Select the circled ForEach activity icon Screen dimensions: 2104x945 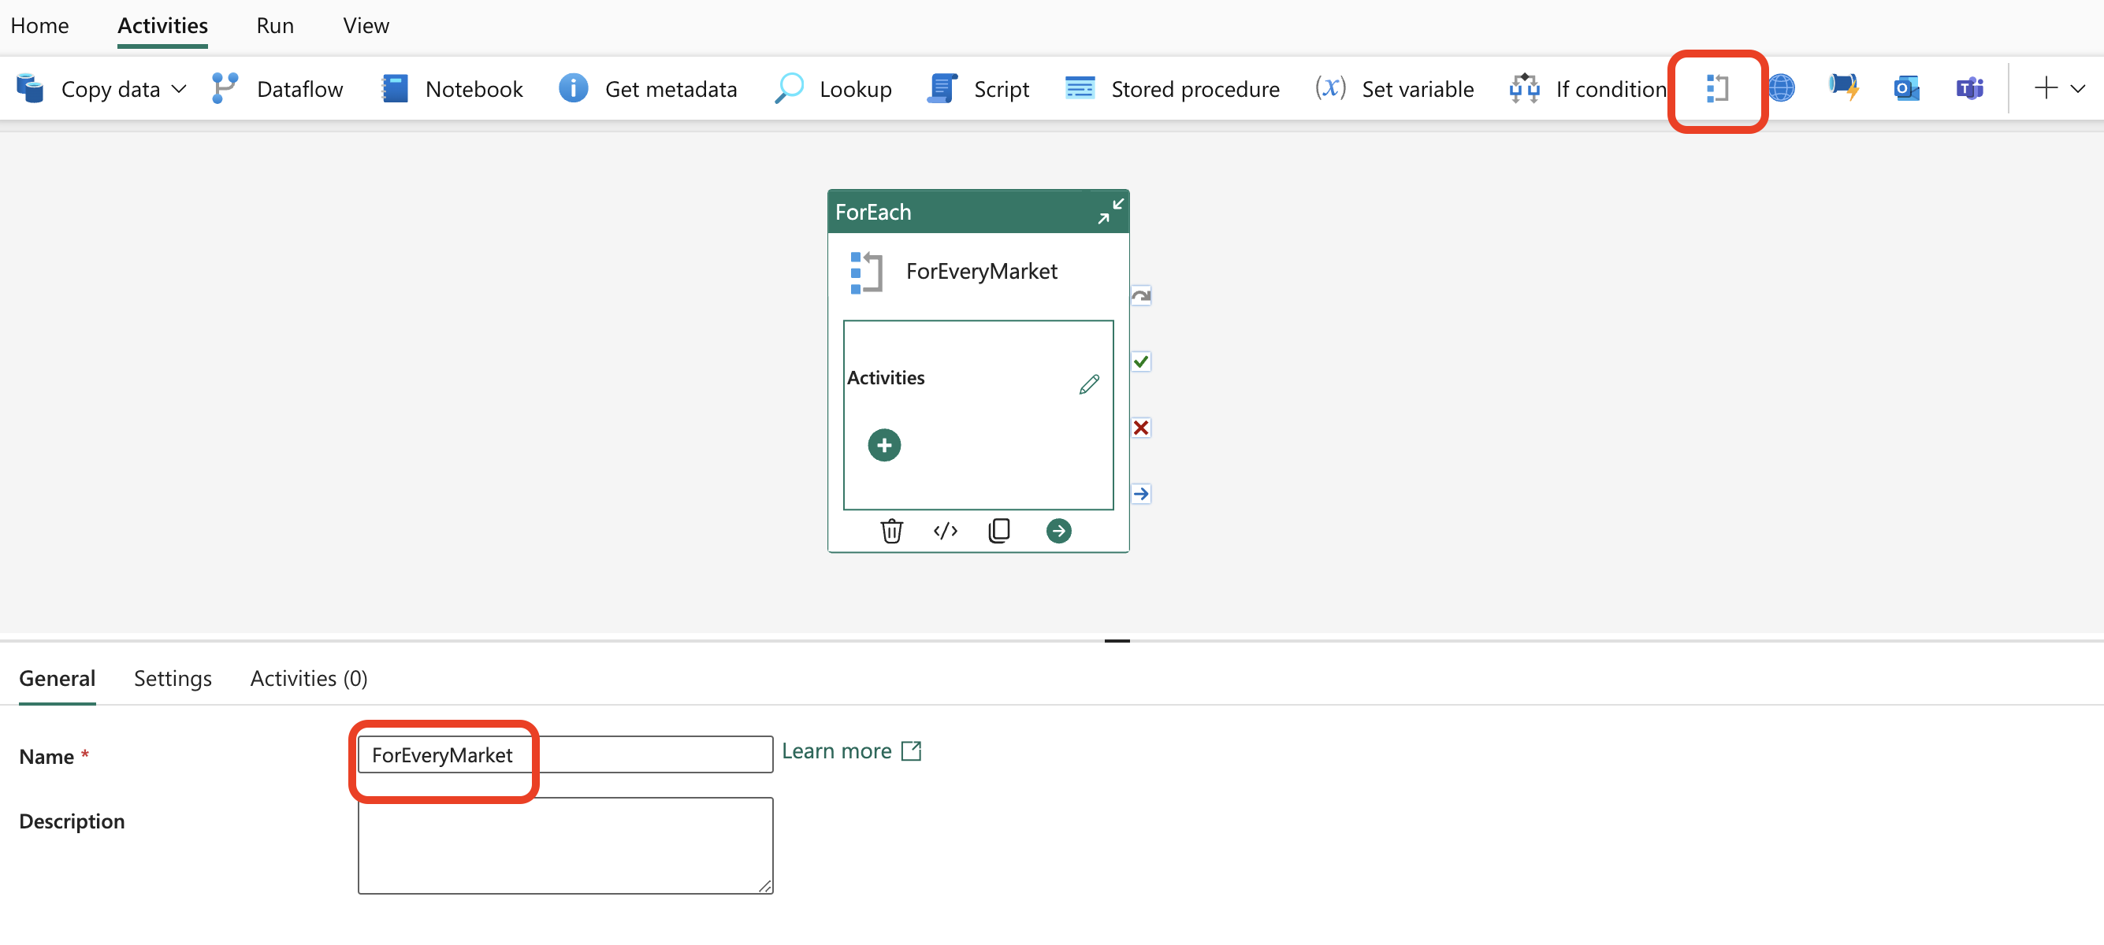[x=1717, y=88]
